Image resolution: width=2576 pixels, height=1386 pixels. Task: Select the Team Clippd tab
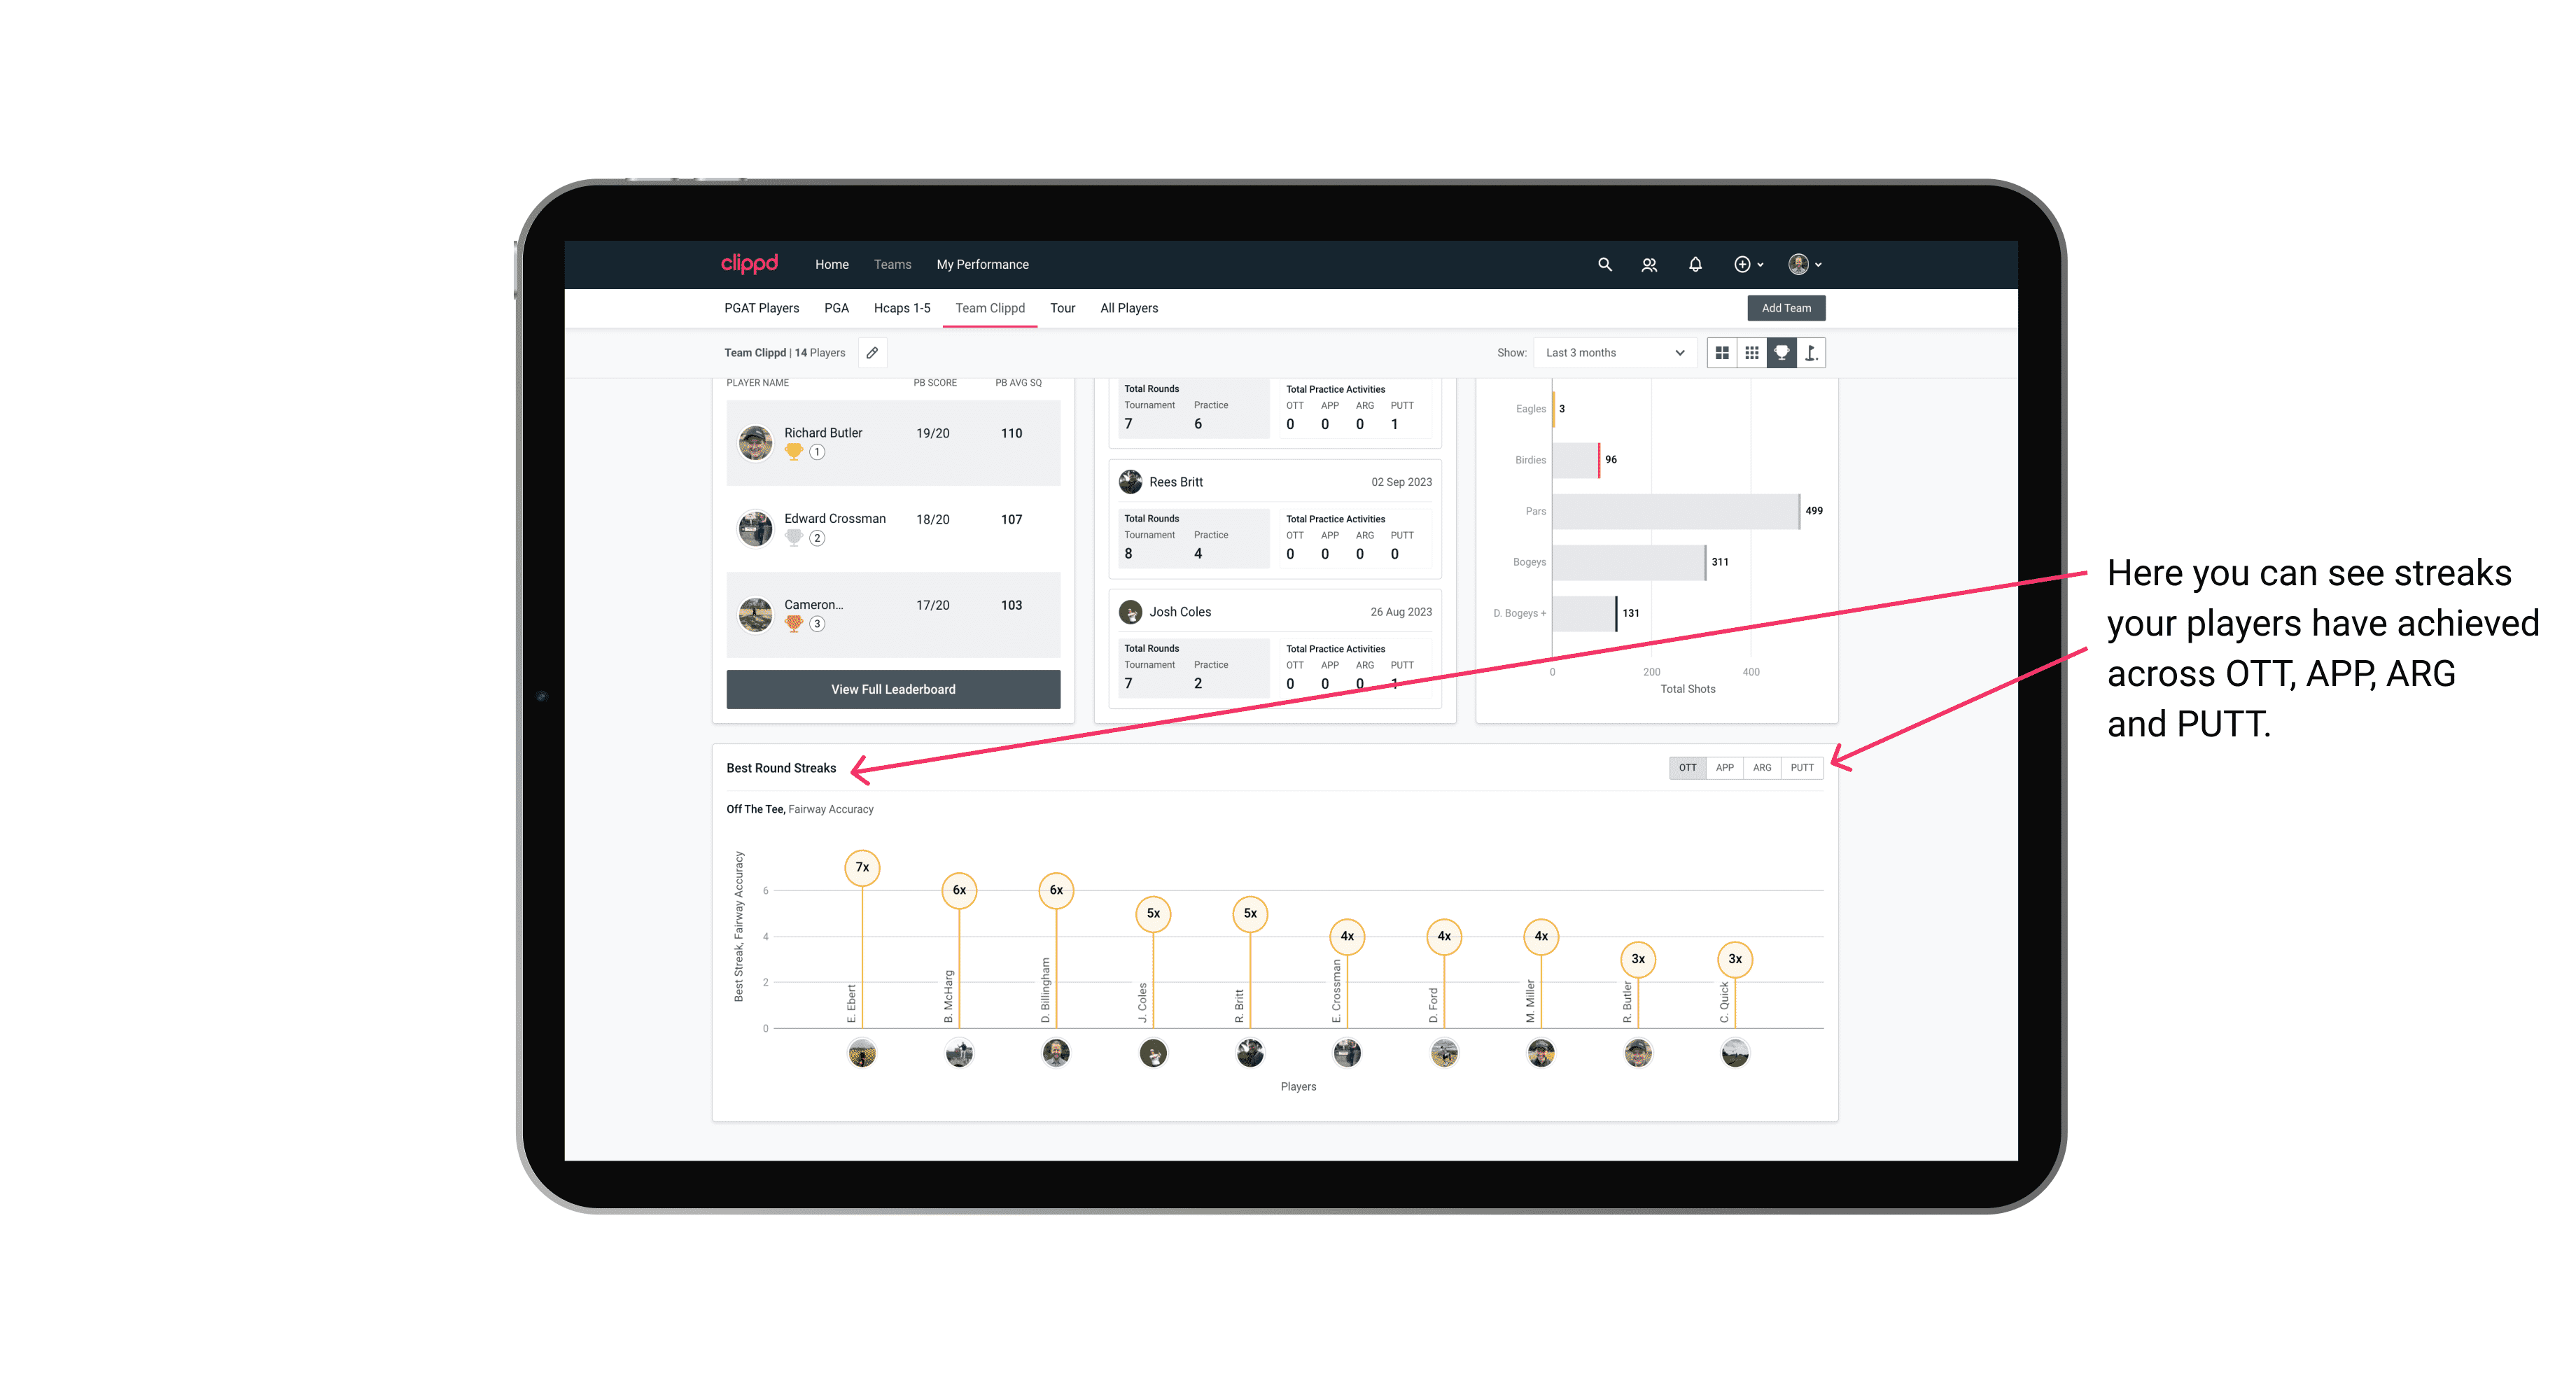tap(988, 307)
